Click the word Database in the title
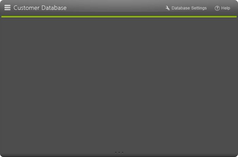238x157 pixels. pos(54,8)
